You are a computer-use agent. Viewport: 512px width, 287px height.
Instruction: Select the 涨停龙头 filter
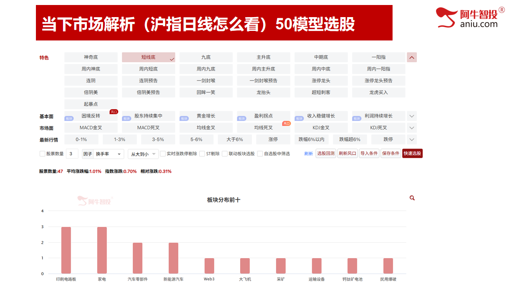(x=321, y=81)
